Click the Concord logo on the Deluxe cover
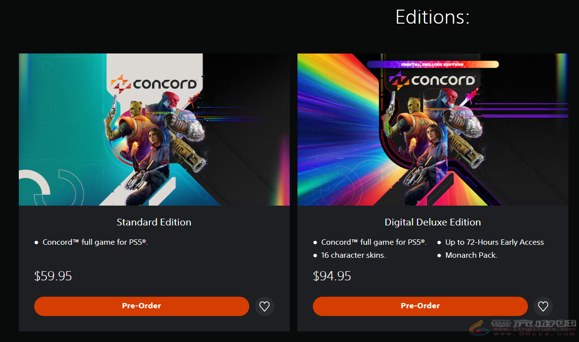The image size is (579, 342). point(432,79)
